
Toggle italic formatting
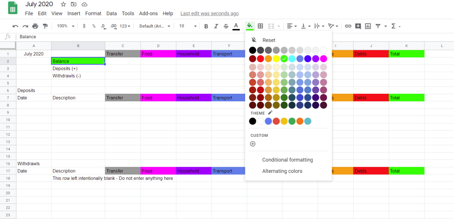[216, 26]
